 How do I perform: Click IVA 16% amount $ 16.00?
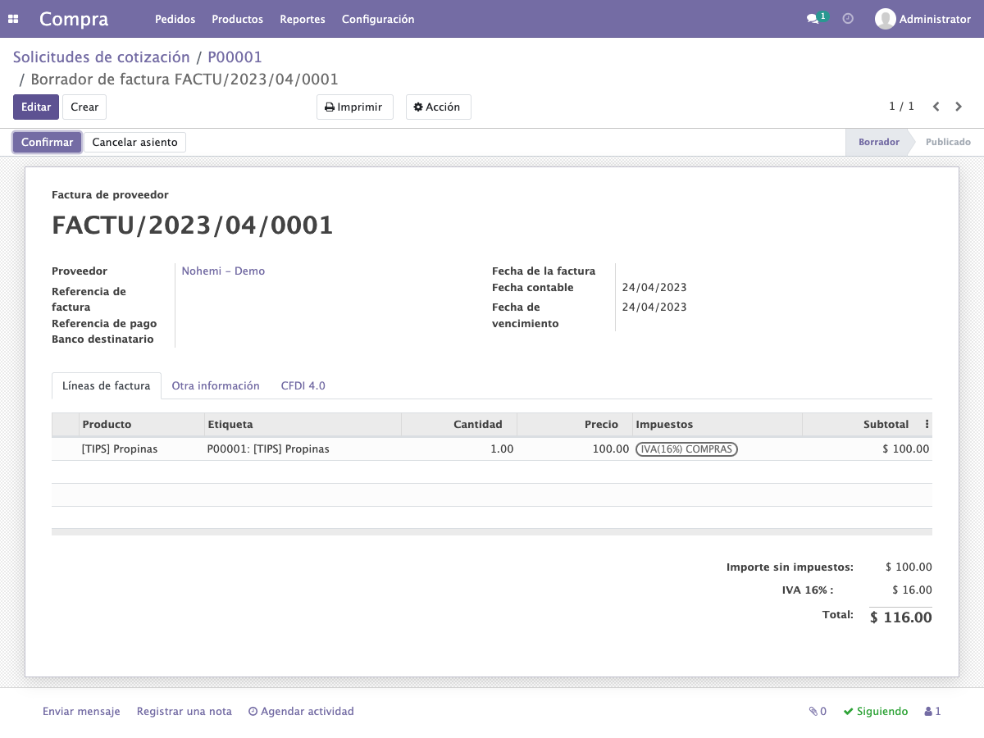[x=912, y=590]
